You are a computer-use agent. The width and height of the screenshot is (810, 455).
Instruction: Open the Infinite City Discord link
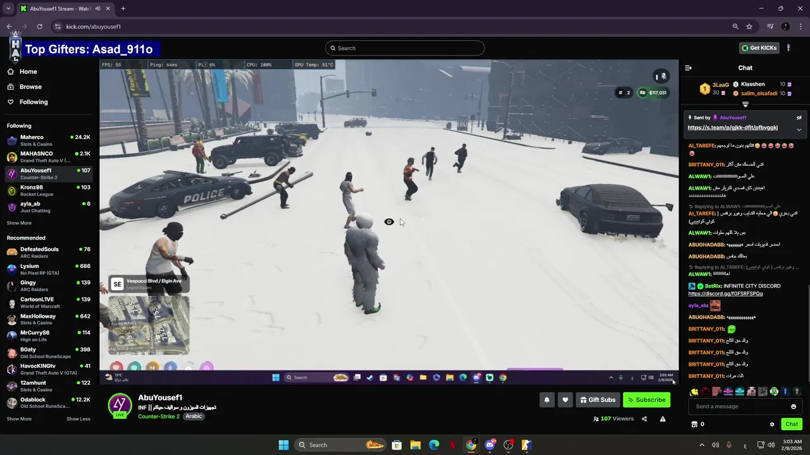[725, 294]
